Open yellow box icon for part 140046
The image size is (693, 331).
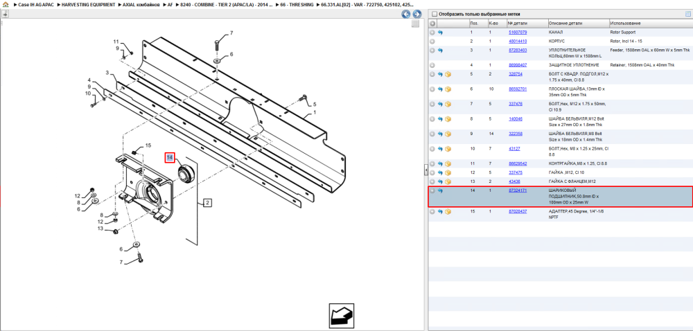[448, 118]
